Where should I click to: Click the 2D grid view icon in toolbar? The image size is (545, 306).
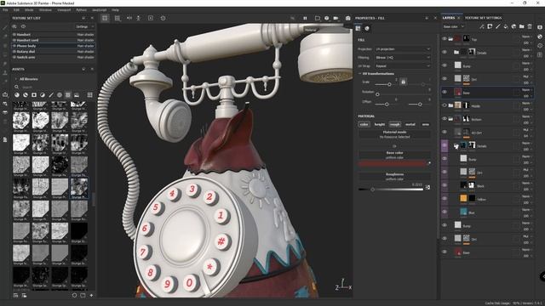(118, 18)
